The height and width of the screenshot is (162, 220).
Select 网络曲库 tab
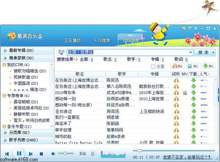131,40
